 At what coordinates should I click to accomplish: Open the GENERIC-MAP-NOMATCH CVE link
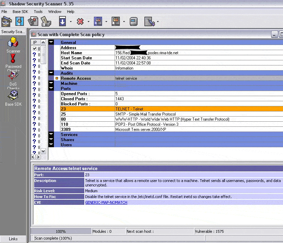pyautogui.click(x=106, y=202)
